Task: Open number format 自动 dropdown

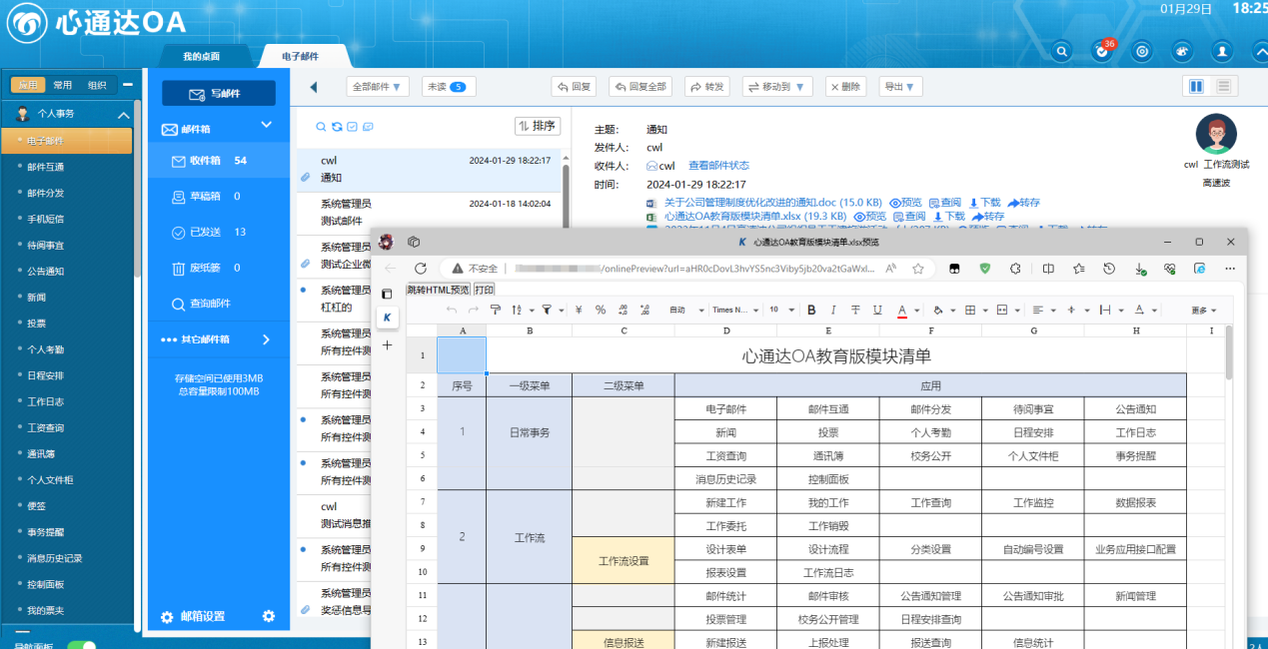Action: (x=686, y=310)
